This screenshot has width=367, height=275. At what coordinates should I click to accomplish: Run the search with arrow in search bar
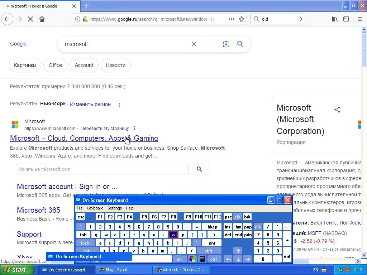coord(300,19)
